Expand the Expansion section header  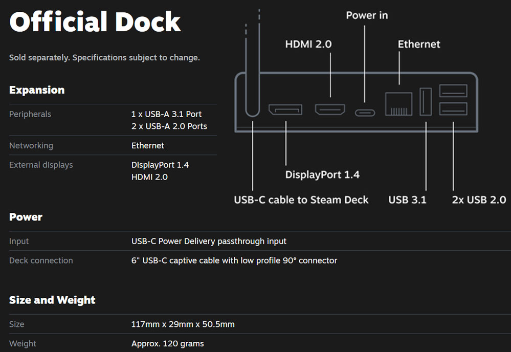pos(36,90)
